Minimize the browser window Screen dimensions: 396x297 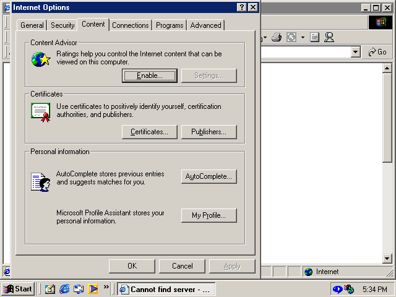click(366, 8)
